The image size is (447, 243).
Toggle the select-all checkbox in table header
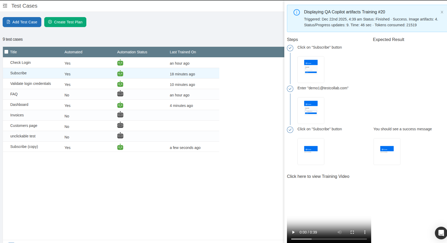pos(6,52)
